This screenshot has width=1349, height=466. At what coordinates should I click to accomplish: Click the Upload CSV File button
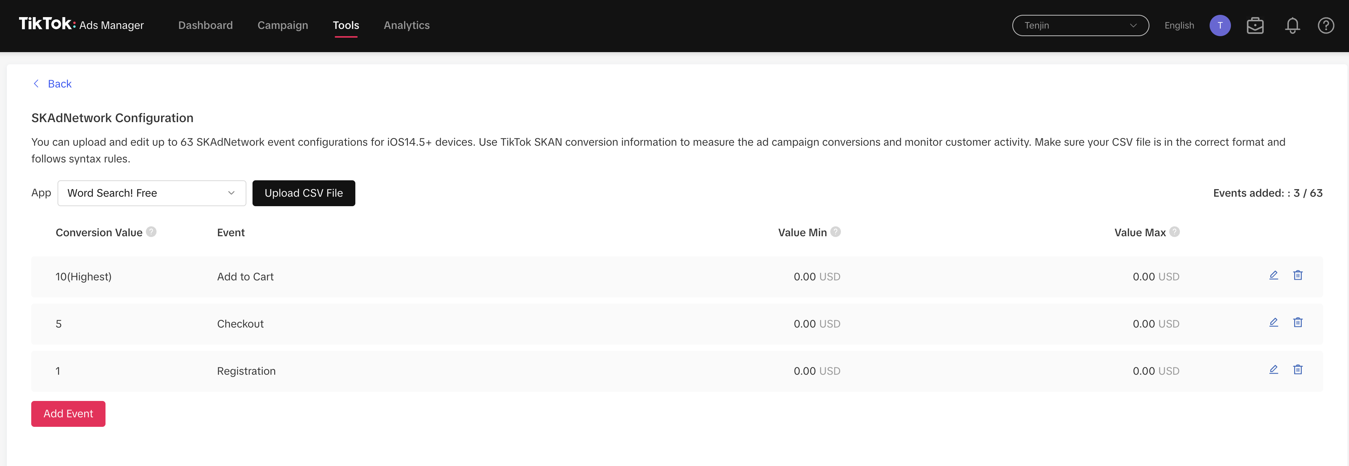[x=304, y=193]
